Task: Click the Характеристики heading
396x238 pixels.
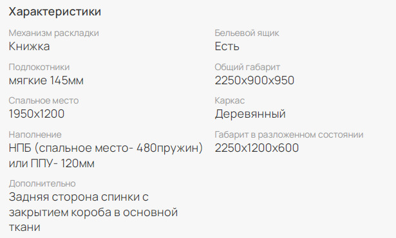Action: (x=55, y=12)
